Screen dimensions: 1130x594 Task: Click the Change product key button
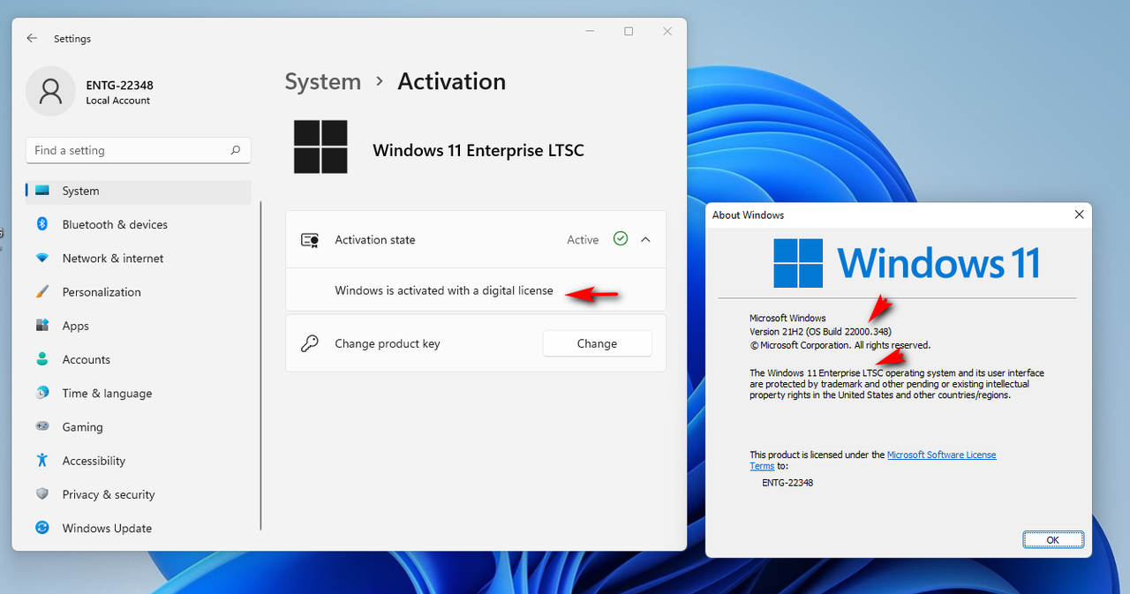[597, 343]
